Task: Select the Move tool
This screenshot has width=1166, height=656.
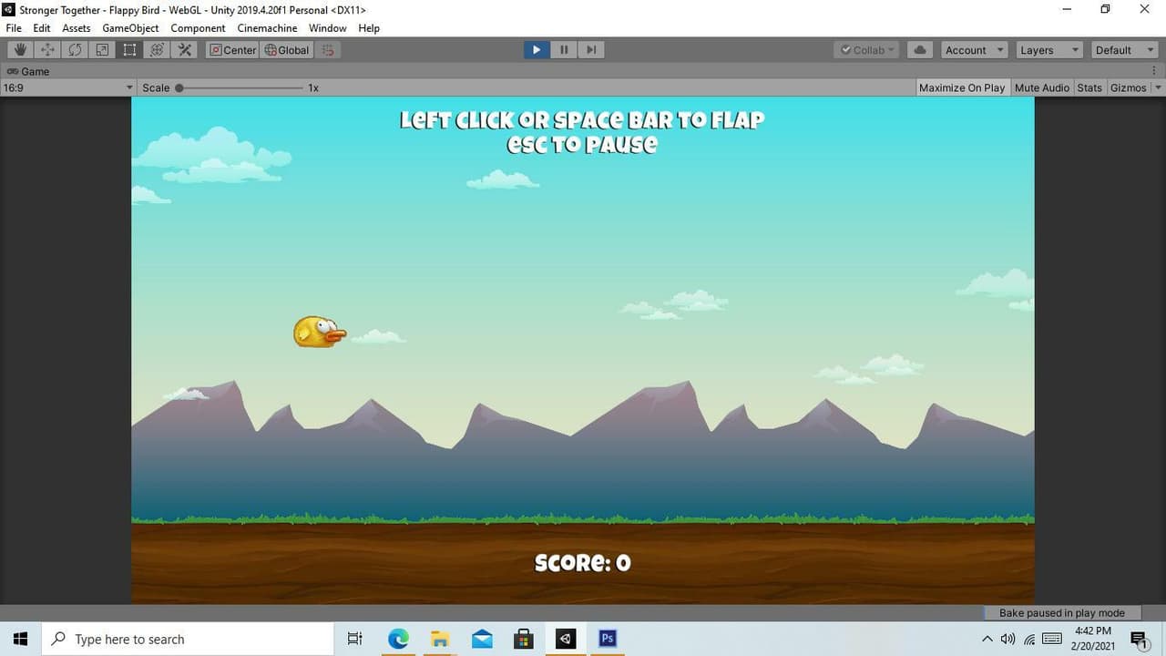Action: [x=47, y=50]
